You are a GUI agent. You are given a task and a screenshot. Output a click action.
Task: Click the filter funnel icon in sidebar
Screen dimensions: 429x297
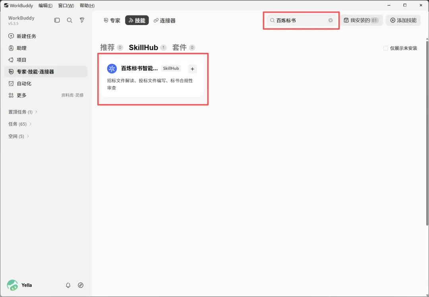coord(82,20)
